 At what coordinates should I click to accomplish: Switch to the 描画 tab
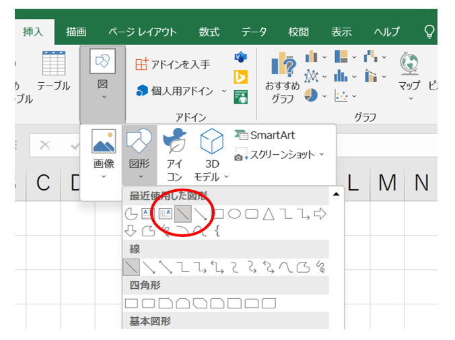point(76,32)
